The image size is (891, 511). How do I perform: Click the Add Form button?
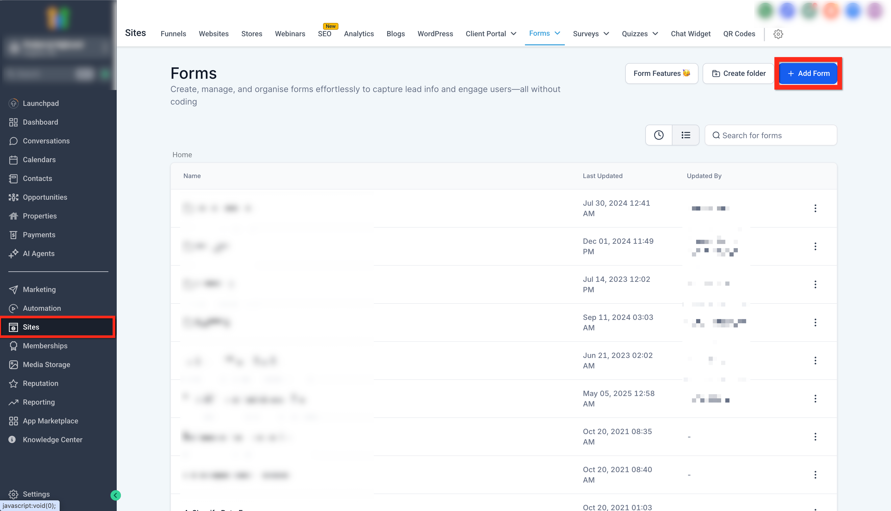[808, 73]
